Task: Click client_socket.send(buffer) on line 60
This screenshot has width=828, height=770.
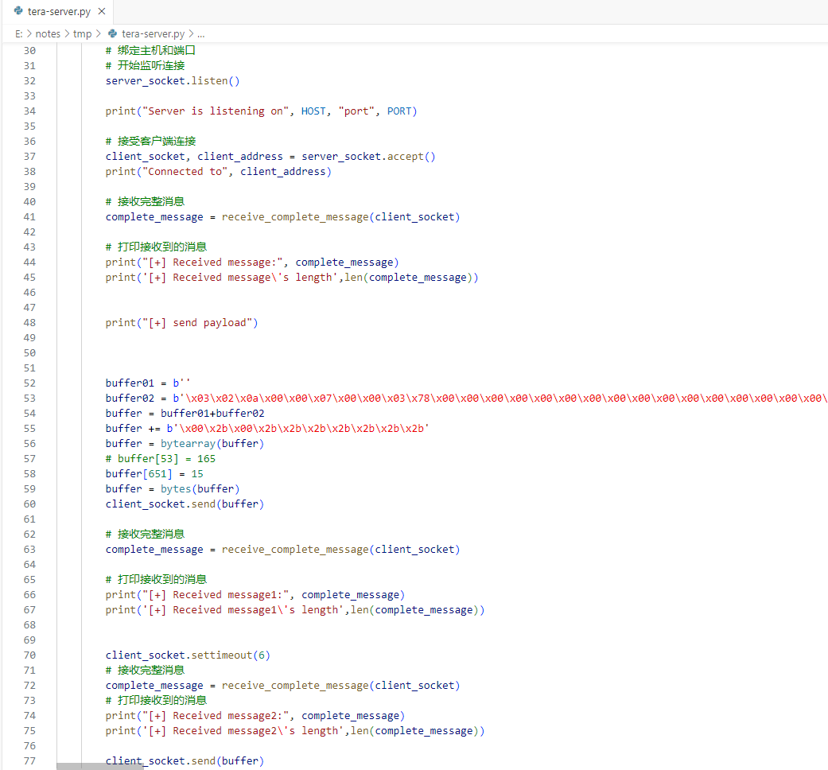Action: coord(185,504)
